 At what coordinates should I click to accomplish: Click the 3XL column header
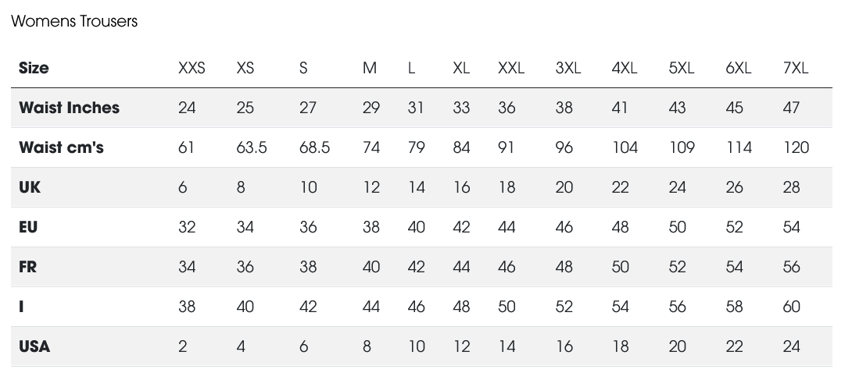567,68
